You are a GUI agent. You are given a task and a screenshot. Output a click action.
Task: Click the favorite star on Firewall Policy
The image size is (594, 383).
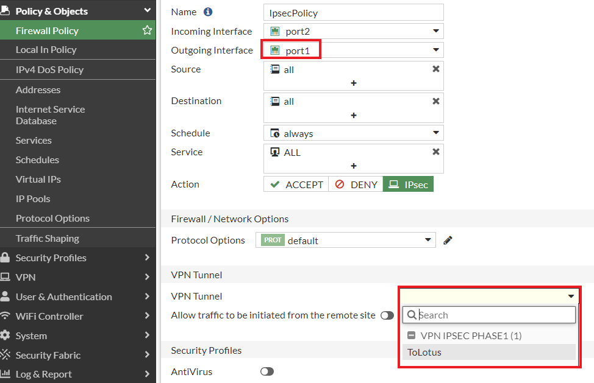[x=147, y=30]
